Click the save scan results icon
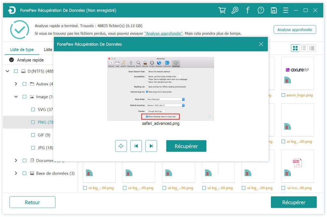Image resolution: width=327 pixels, height=217 pixels. (x=274, y=10)
